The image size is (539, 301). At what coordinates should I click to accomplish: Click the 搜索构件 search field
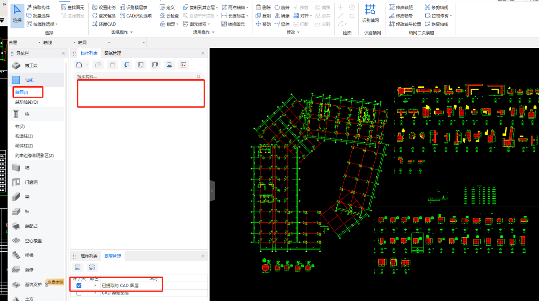pyautogui.click(x=139, y=77)
